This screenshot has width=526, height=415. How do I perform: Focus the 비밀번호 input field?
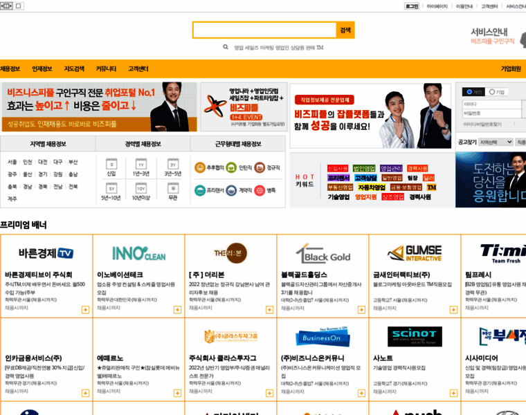[x=491, y=113]
